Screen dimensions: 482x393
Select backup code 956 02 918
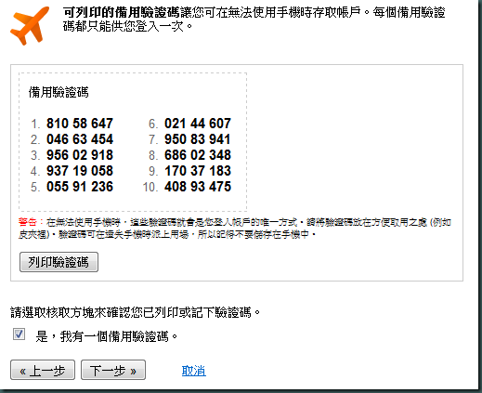point(80,155)
